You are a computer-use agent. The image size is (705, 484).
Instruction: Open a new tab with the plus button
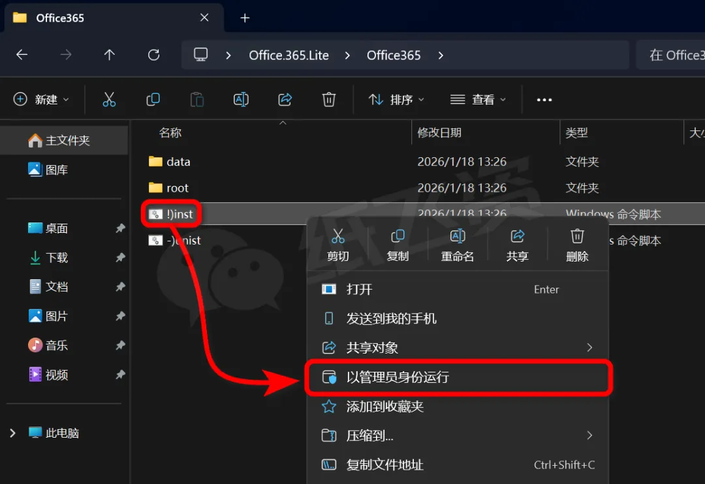[245, 18]
